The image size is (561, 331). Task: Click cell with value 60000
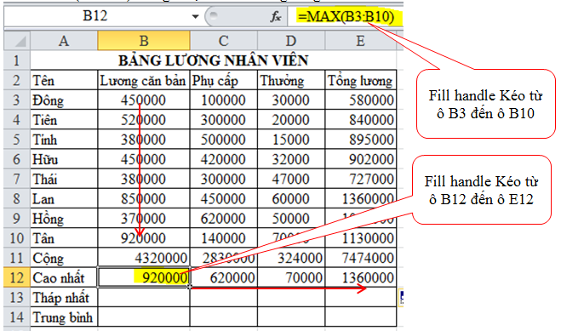point(291,199)
